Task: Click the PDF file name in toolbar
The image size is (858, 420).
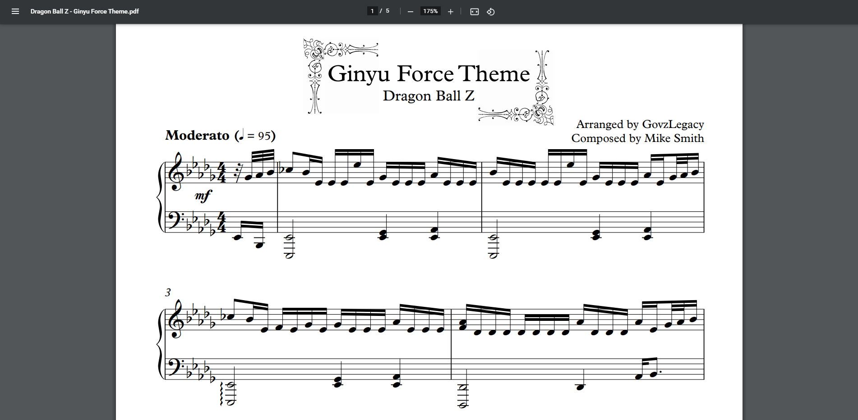Action: coord(84,11)
